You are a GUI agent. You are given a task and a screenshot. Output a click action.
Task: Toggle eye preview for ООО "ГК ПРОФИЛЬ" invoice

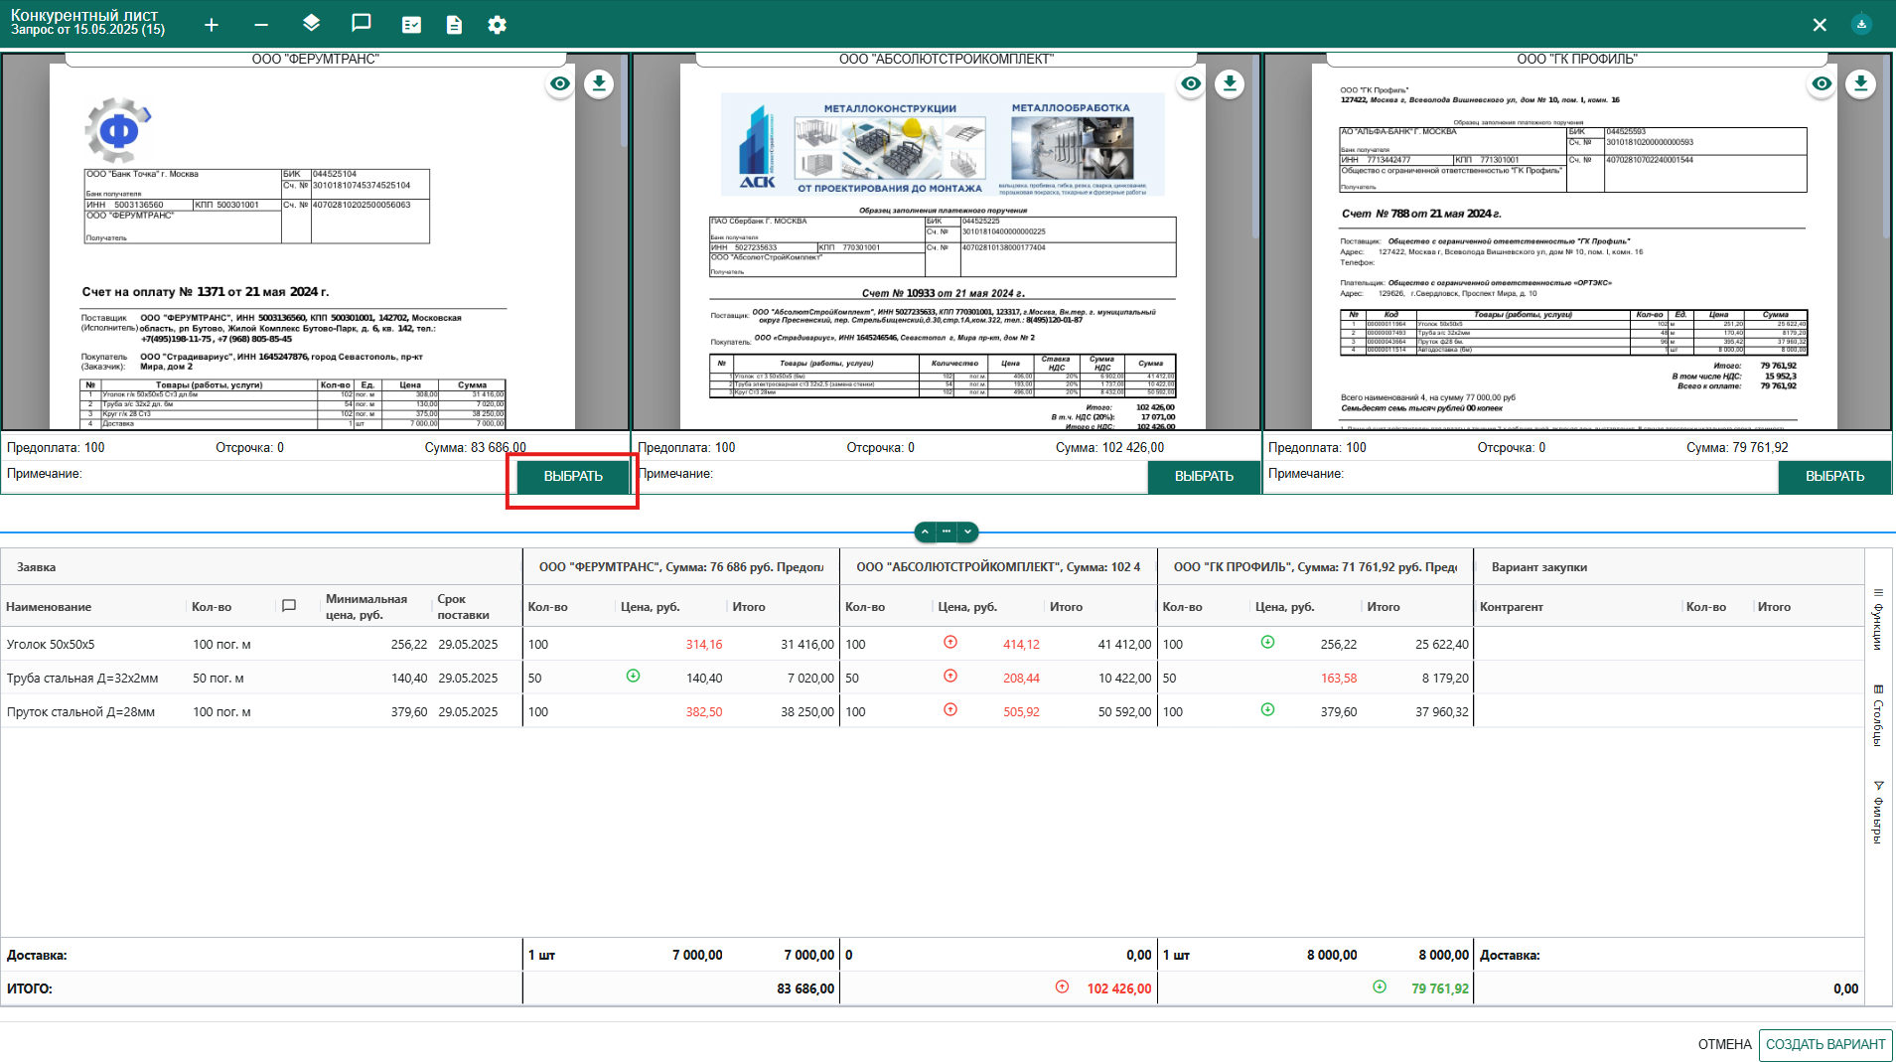pyautogui.click(x=1822, y=83)
